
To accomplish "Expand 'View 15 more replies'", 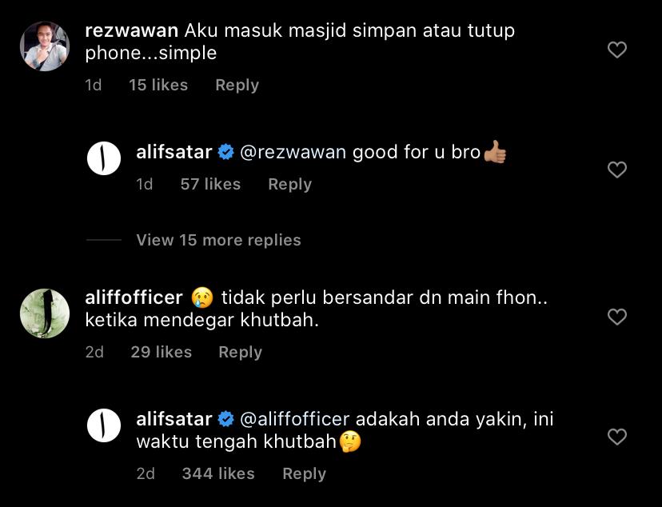I will click(x=218, y=240).
